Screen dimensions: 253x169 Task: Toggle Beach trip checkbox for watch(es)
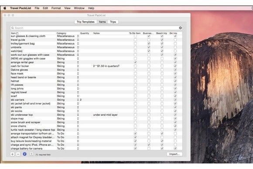tap(162, 51)
